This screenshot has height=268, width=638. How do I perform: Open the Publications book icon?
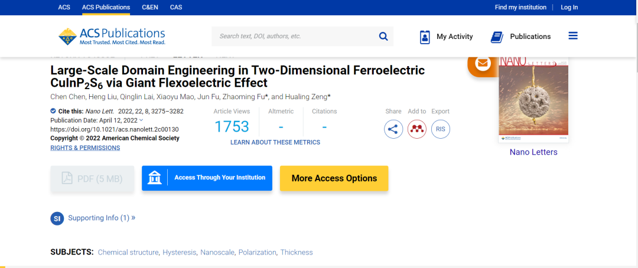click(497, 37)
